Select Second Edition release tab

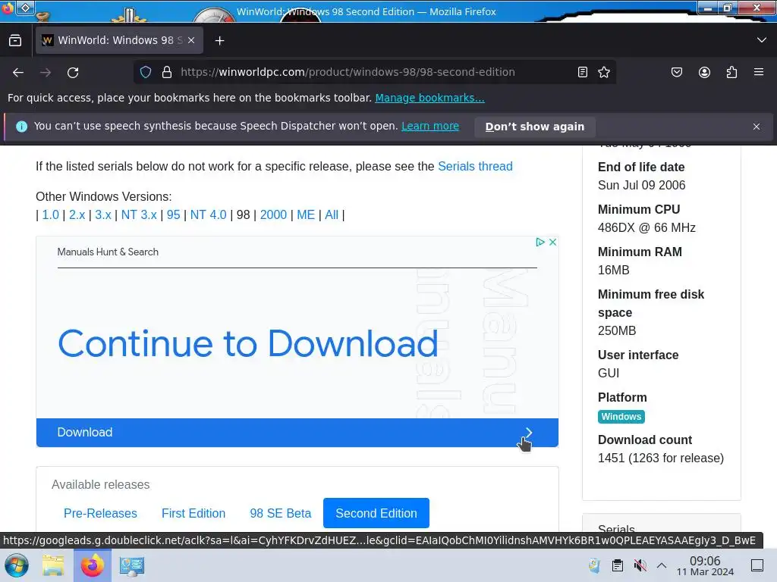click(x=376, y=513)
